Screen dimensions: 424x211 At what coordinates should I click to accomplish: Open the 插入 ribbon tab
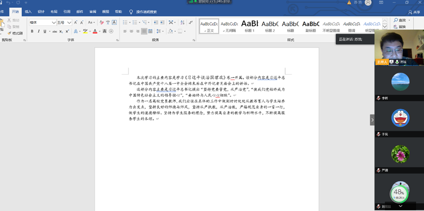pyautogui.click(x=28, y=12)
